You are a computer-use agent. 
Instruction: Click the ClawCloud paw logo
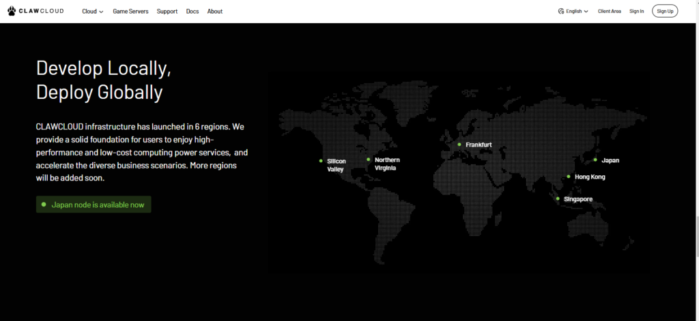[12, 11]
